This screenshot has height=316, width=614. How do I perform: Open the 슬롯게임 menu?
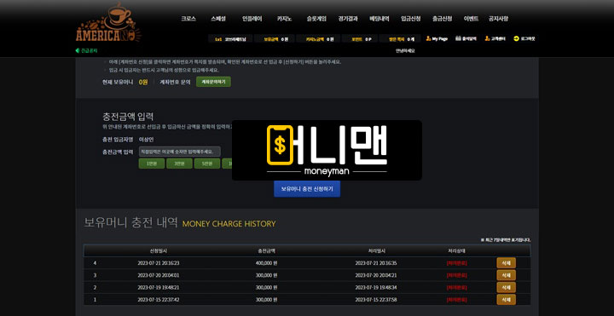point(316,19)
